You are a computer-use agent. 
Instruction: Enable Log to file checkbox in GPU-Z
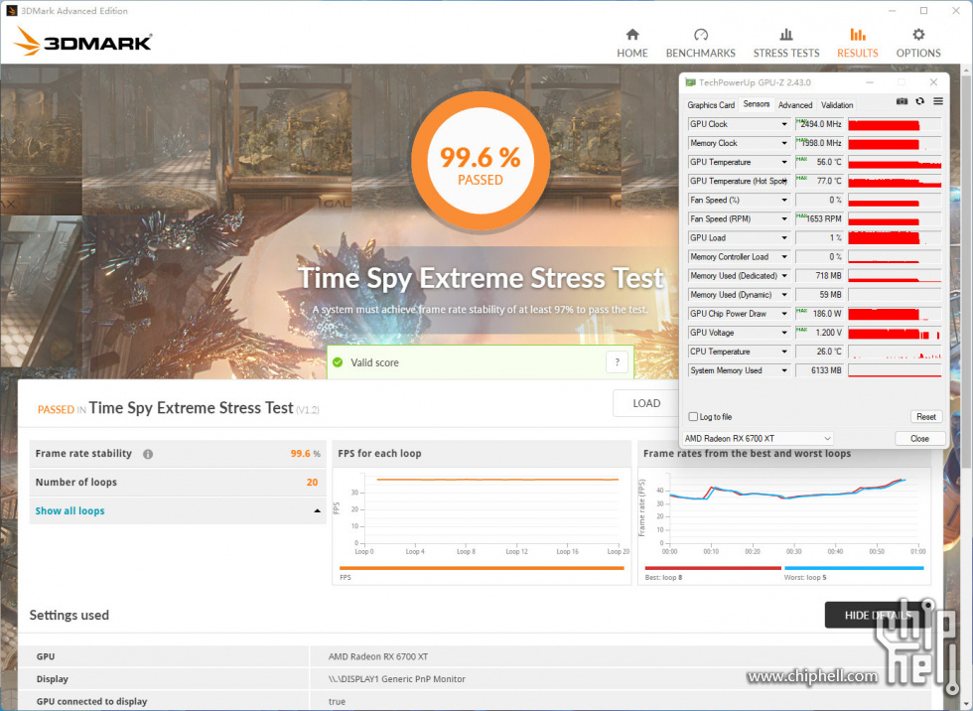coord(693,417)
